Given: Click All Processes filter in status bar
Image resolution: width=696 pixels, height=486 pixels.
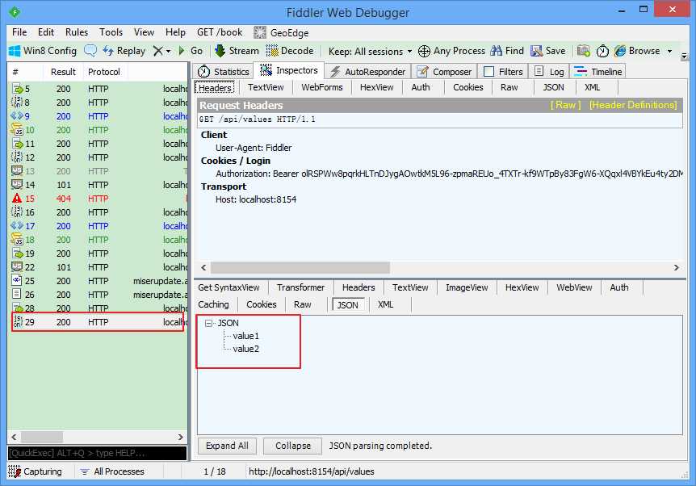Looking at the screenshot, I should click(x=112, y=471).
